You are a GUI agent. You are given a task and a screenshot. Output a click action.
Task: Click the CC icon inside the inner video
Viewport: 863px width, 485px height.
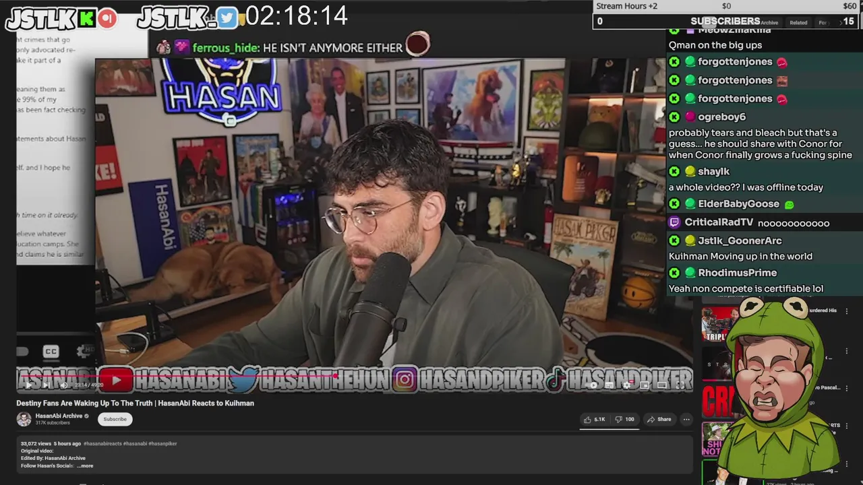click(51, 351)
